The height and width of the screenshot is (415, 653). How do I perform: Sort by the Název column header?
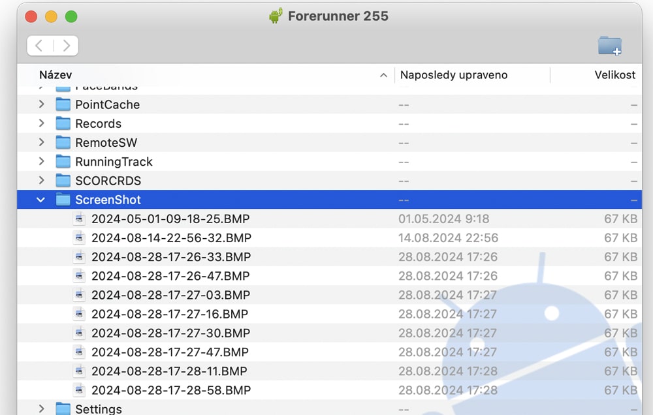coord(56,75)
